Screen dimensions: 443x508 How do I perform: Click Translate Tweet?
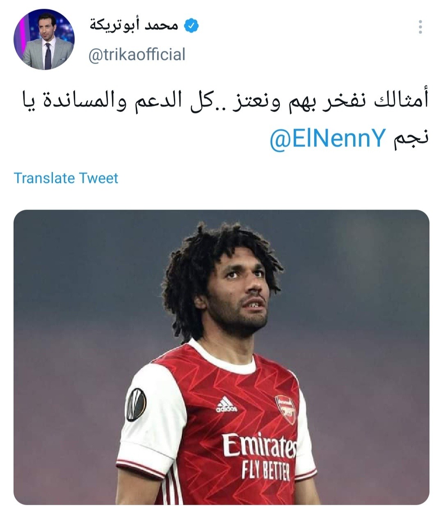click(66, 178)
